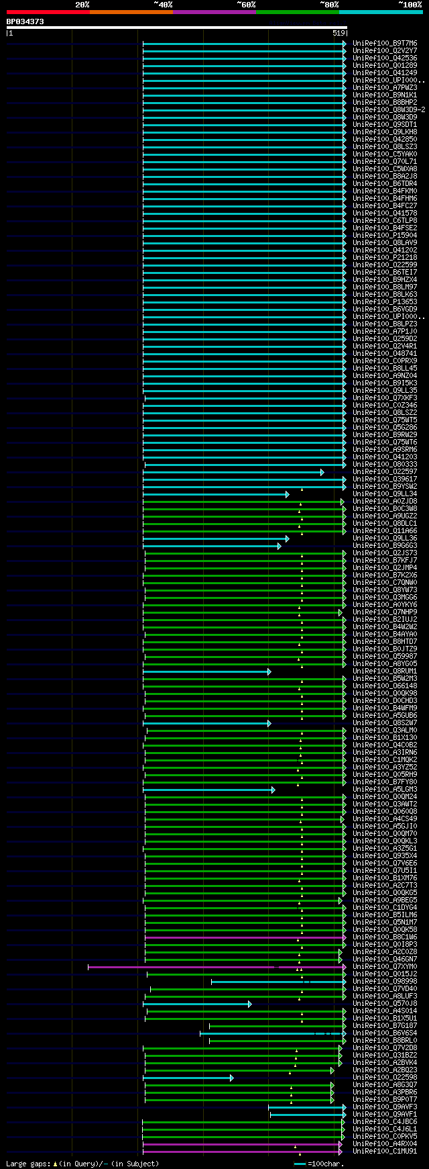
Task: Open UniRef100_B8A2J8 entry
Action: [385, 177]
